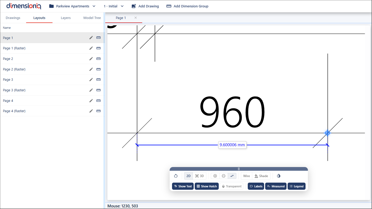Click the contrast half-circle icon
Image resolution: width=372 pixels, height=209 pixels.
click(x=279, y=176)
